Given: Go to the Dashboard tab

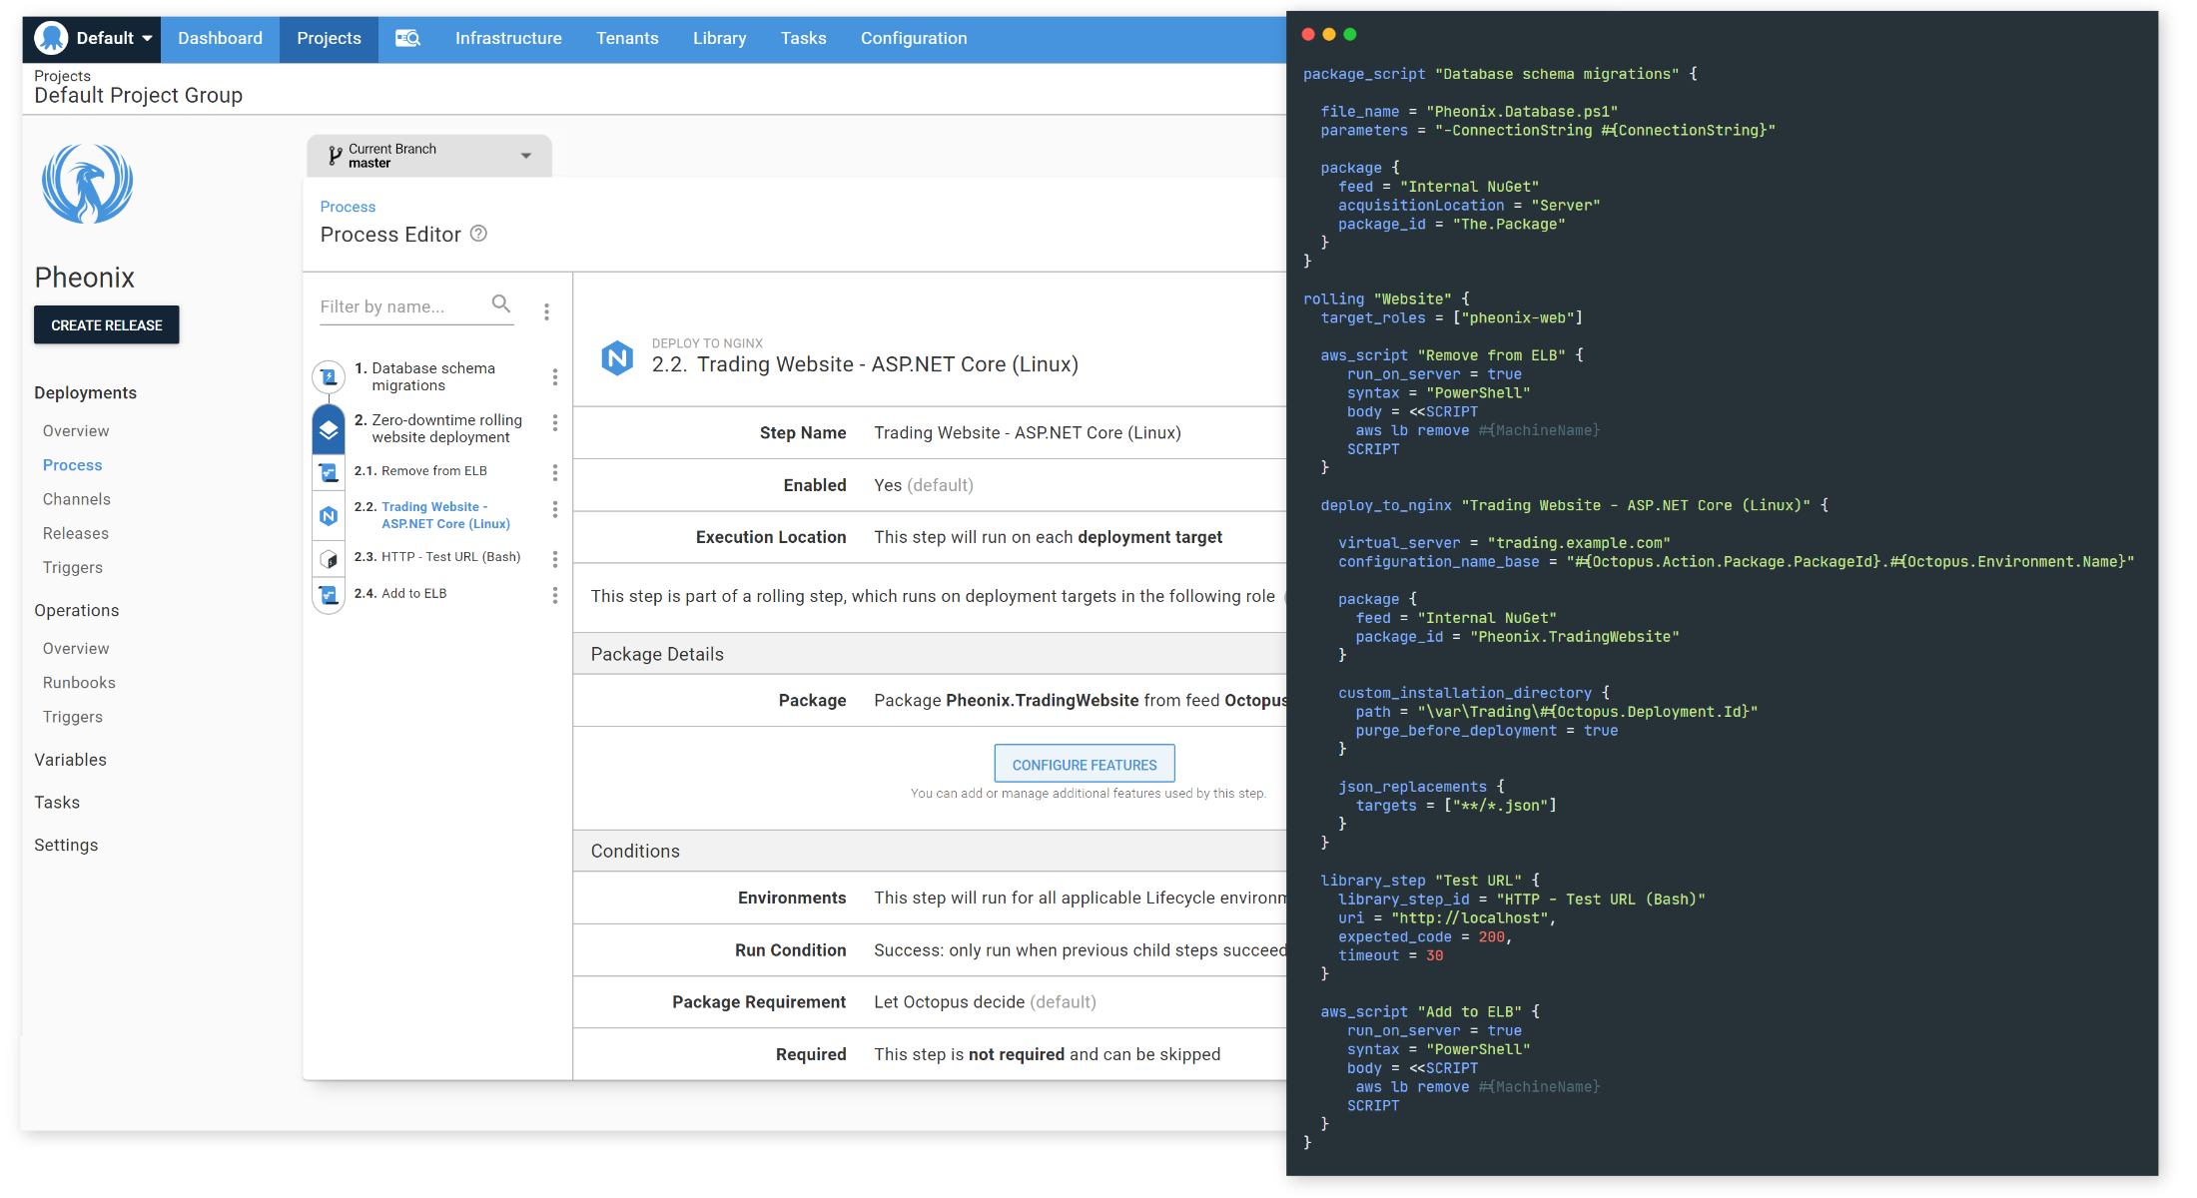Looking at the screenshot, I should pyautogui.click(x=220, y=39).
